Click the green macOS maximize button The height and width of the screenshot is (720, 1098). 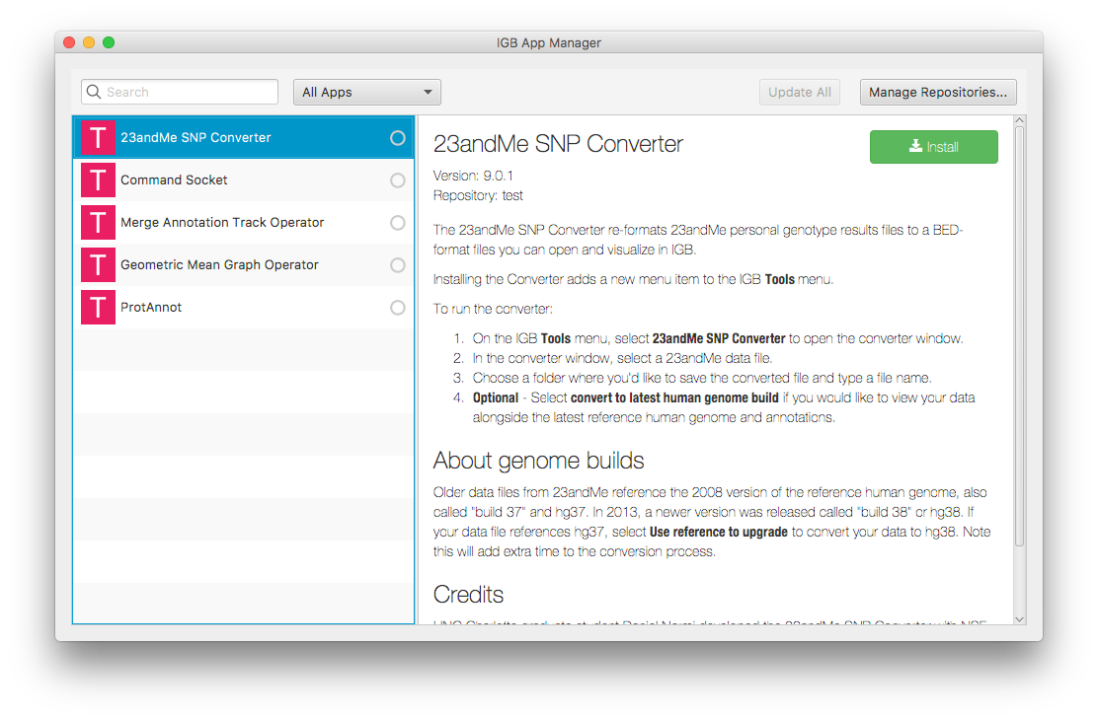[109, 42]
